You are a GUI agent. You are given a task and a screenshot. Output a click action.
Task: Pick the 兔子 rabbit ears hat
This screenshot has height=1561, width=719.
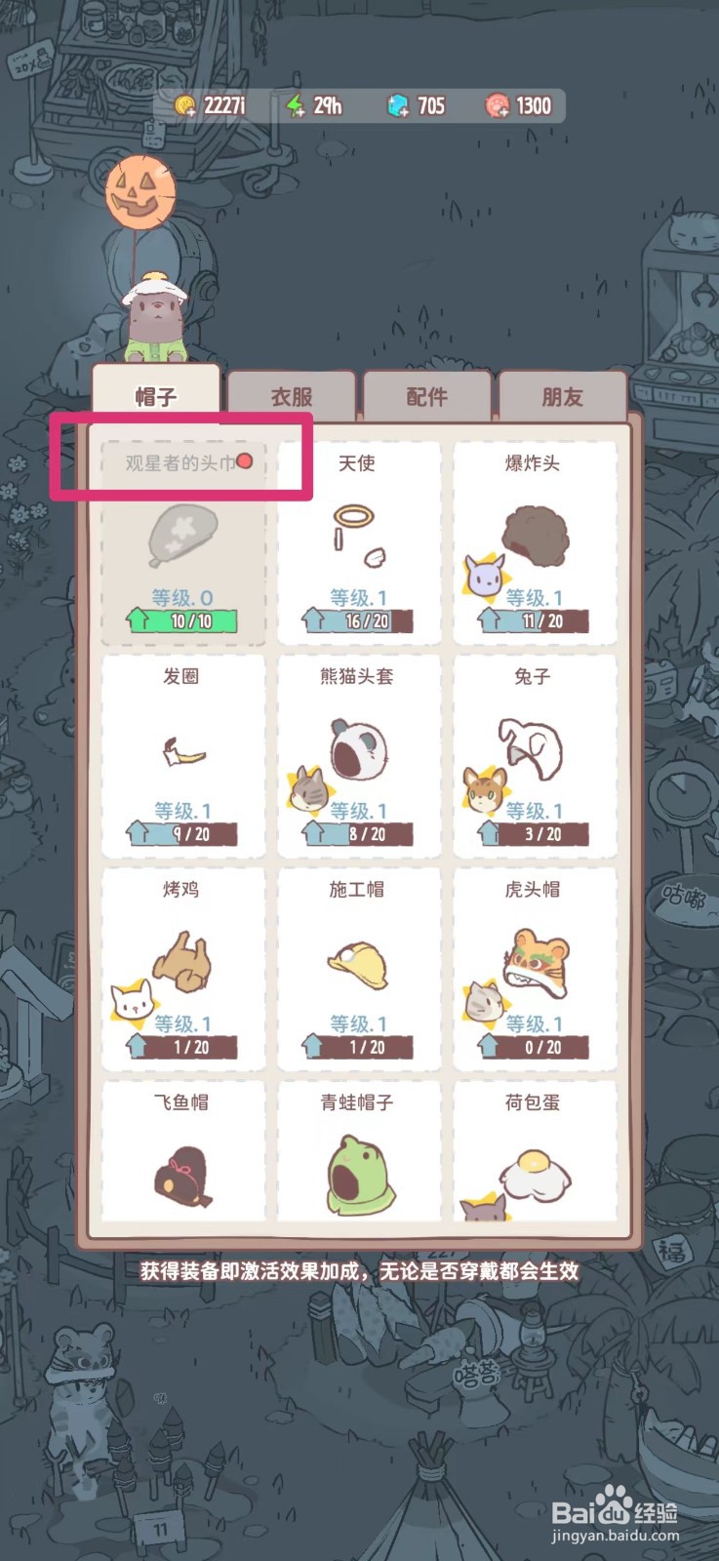532,748
